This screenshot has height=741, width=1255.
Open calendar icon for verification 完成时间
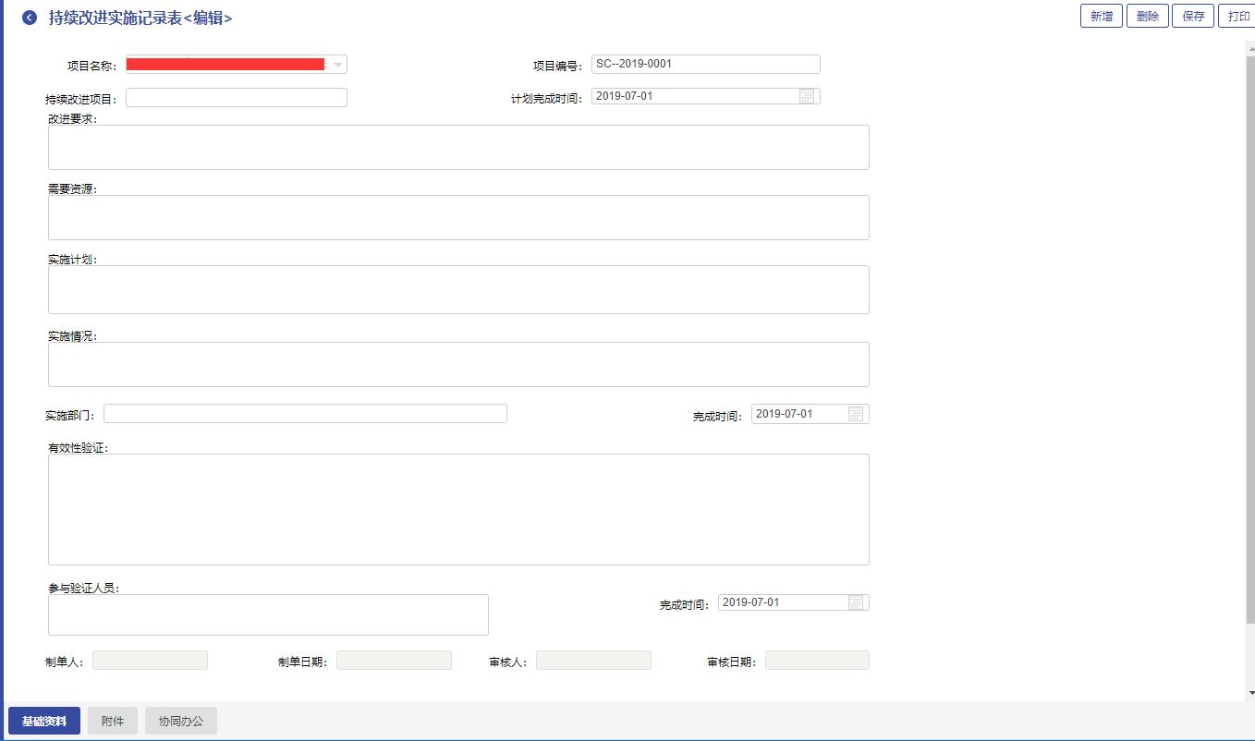(x=856, y=602)
